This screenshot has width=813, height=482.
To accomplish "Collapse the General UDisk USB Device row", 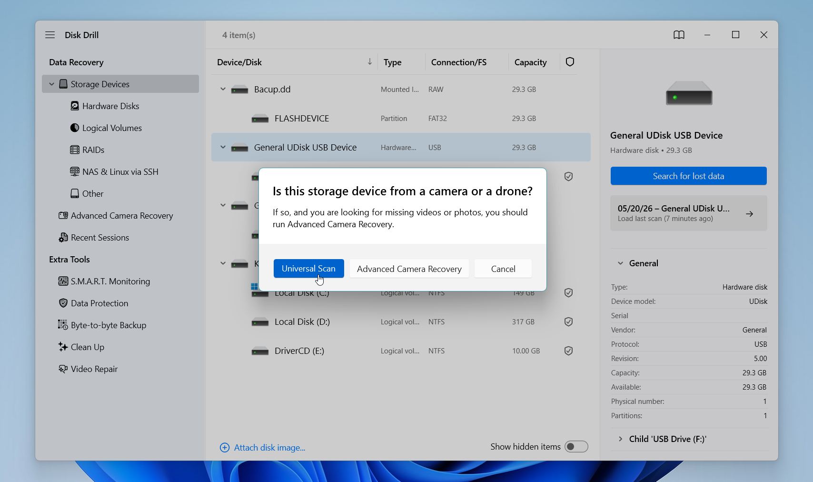I will pos(222,147).
